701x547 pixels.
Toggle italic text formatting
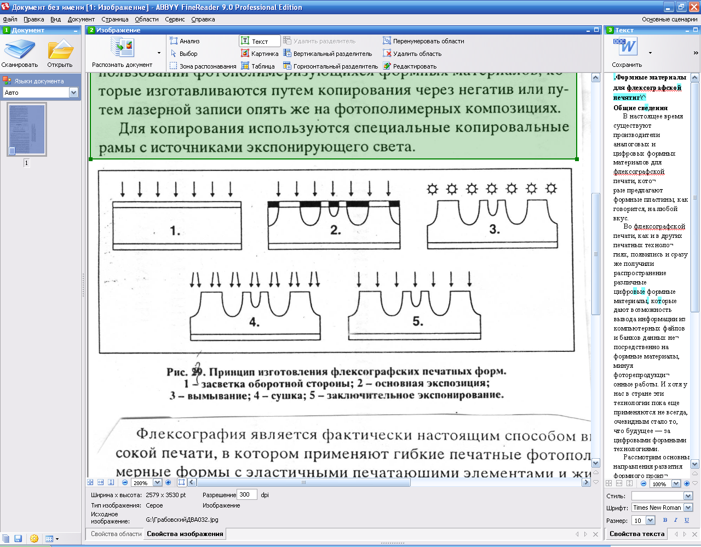coord(676,520)
